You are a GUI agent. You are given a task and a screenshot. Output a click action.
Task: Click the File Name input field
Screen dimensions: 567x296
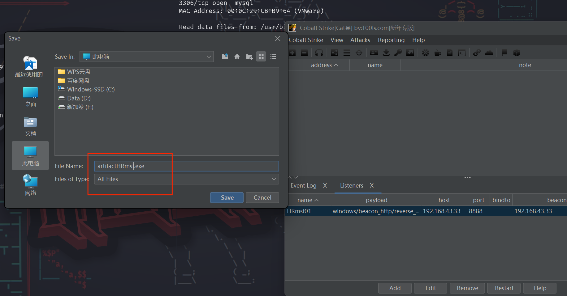[187, 166]
